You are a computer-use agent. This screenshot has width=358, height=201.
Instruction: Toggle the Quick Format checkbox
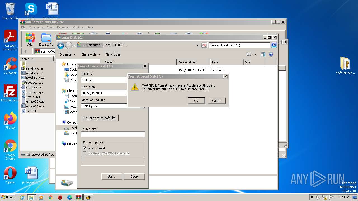pyautogui.click(x=84, y=148)
